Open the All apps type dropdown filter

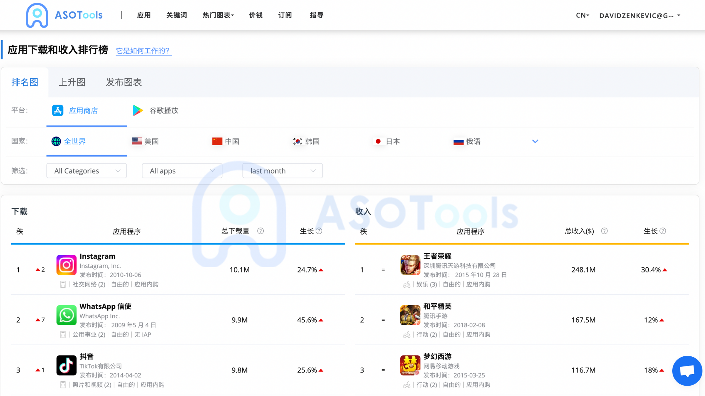pyautogui.click(x=182, y=170)
